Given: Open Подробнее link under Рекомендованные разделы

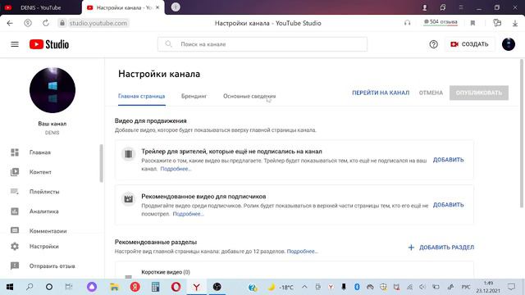Looking at the screenshot, I should tap(302, 252).
